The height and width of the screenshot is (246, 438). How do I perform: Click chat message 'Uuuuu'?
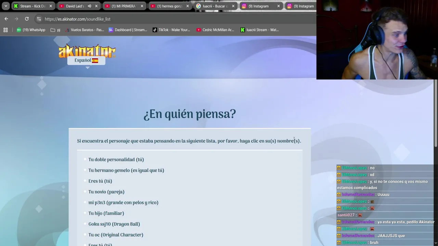[383, 194]
